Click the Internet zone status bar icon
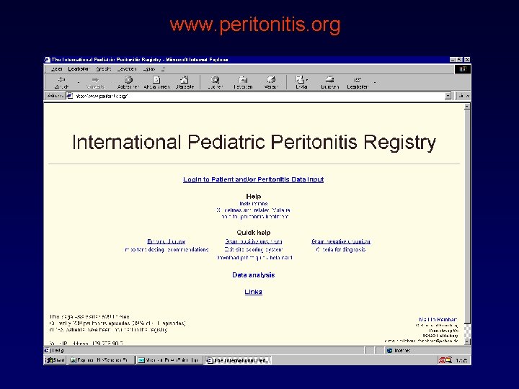Image resolution: width=519 pixels, height=389 pixels. point(389,350)
